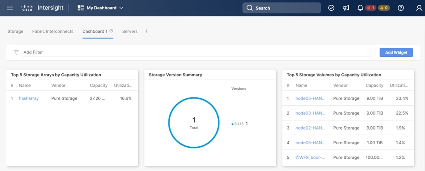Open the notifications bell icon

point(360,8)
